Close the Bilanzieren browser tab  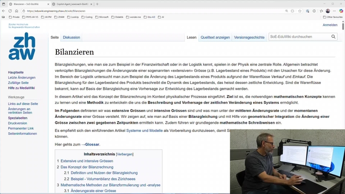tap(48, 4)
